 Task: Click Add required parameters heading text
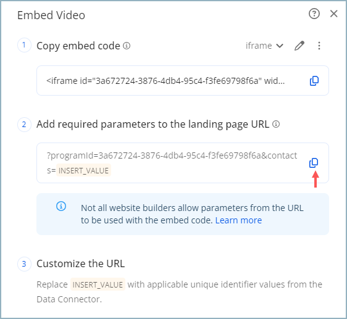[x=153, y=124]
